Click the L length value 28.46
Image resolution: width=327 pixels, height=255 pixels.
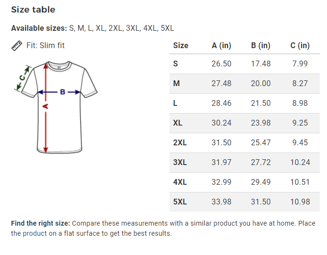click(x=221, y=103)
